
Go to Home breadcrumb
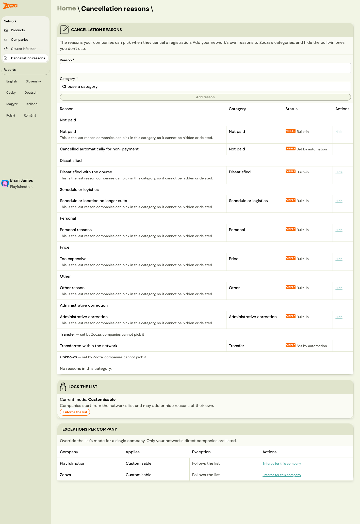pyautogui.click(x=67, y=8)
